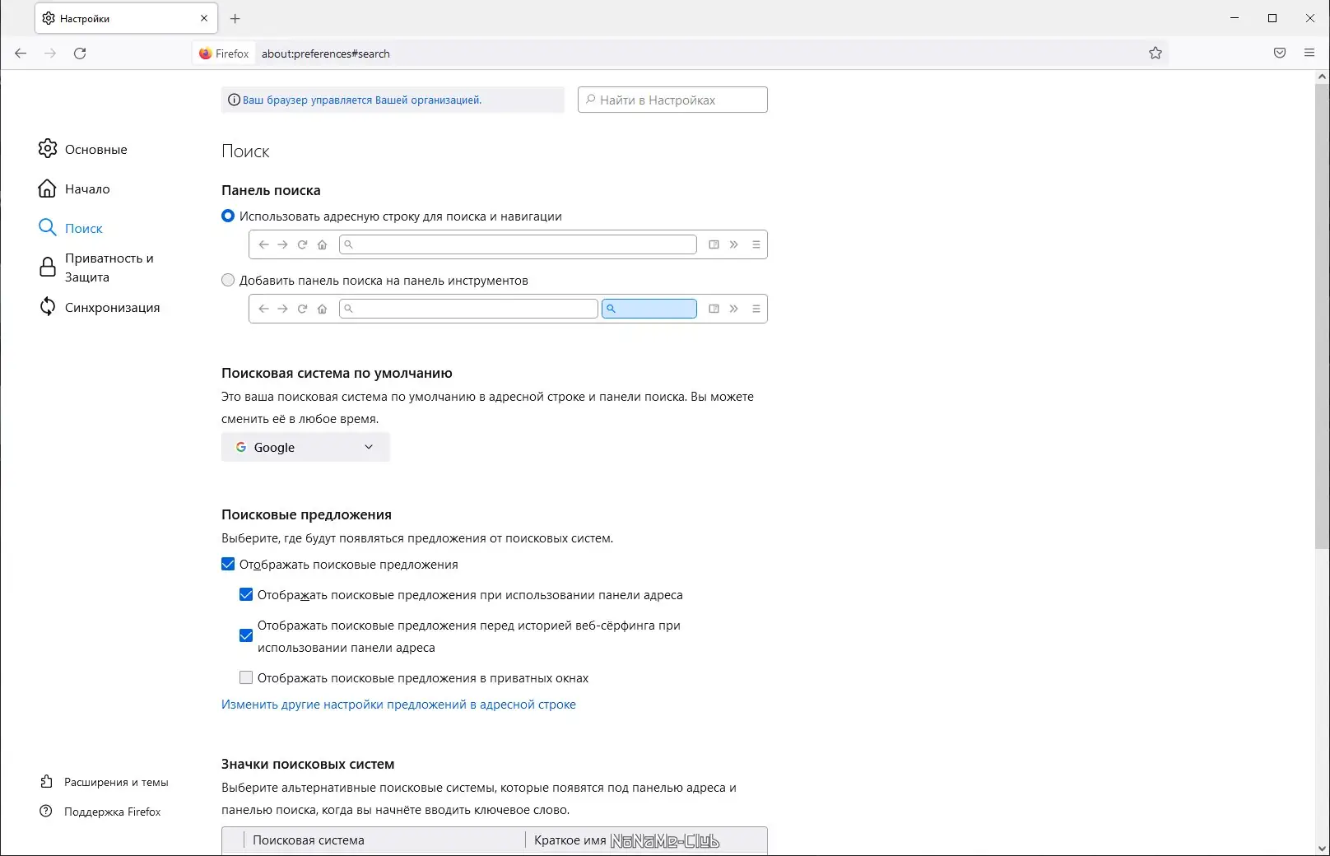
Task: Reload the current page
Action: tap(80, 53)
